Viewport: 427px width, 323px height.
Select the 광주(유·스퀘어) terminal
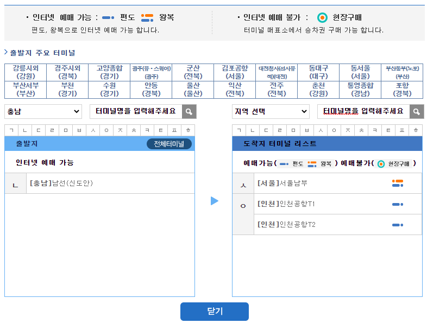[x=151, y=72]
